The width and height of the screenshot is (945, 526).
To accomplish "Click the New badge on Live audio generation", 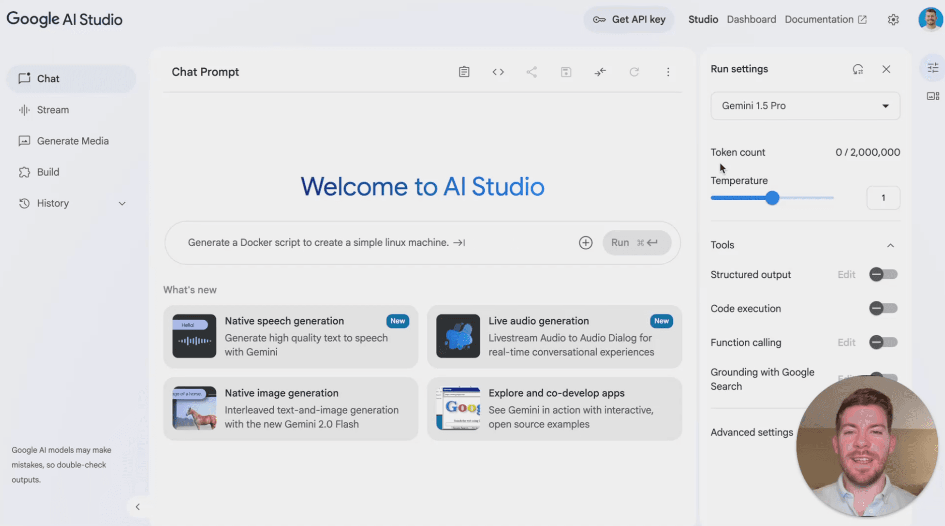I will click(x=661, y=321).
